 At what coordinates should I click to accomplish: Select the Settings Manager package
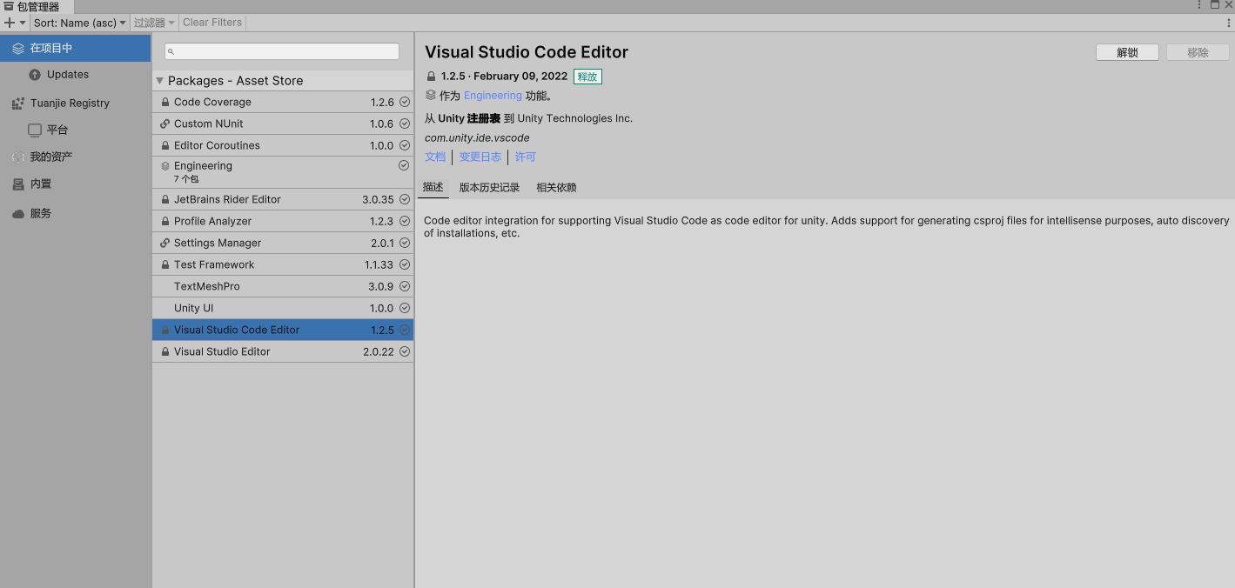click(x=283, y=243)
